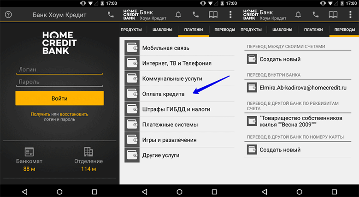This screenshot has width=359, height=197.
Task: Open notifications bell on Переводы screen
Action: pyautogui.click(x=298, y=15)
